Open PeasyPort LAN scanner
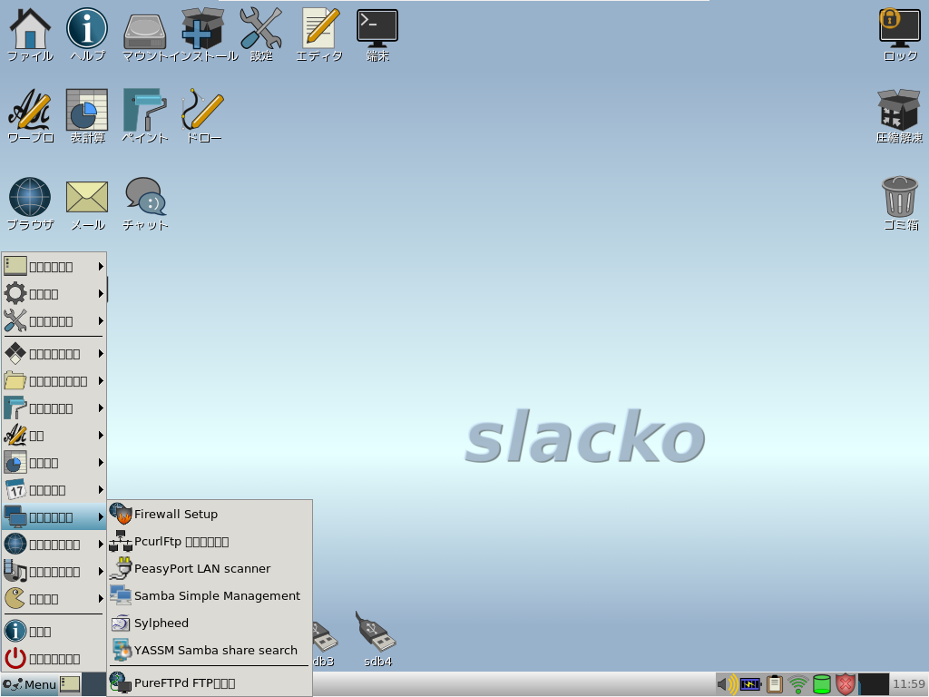Image resolution: width=929 pixels, height=697 pixels. [210, 569]
